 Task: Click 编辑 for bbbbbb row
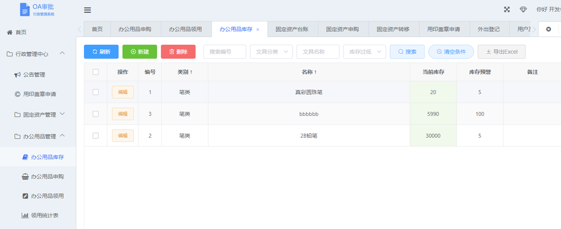[123, 114]
